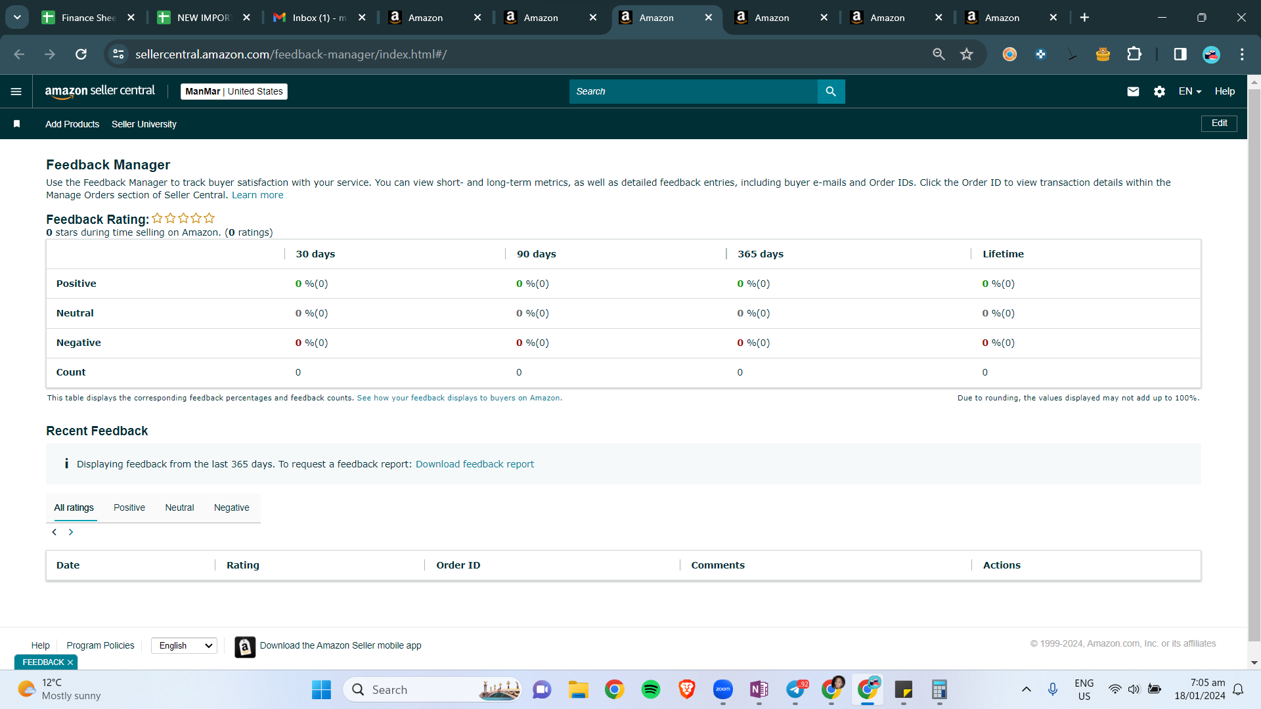Viewport: 1261px width, 709px height.
Task: Click the Date column header
Action: tap(68, 565)
